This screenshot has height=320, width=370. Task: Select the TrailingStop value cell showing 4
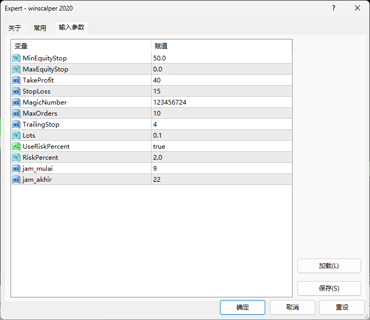click(221, 124)
